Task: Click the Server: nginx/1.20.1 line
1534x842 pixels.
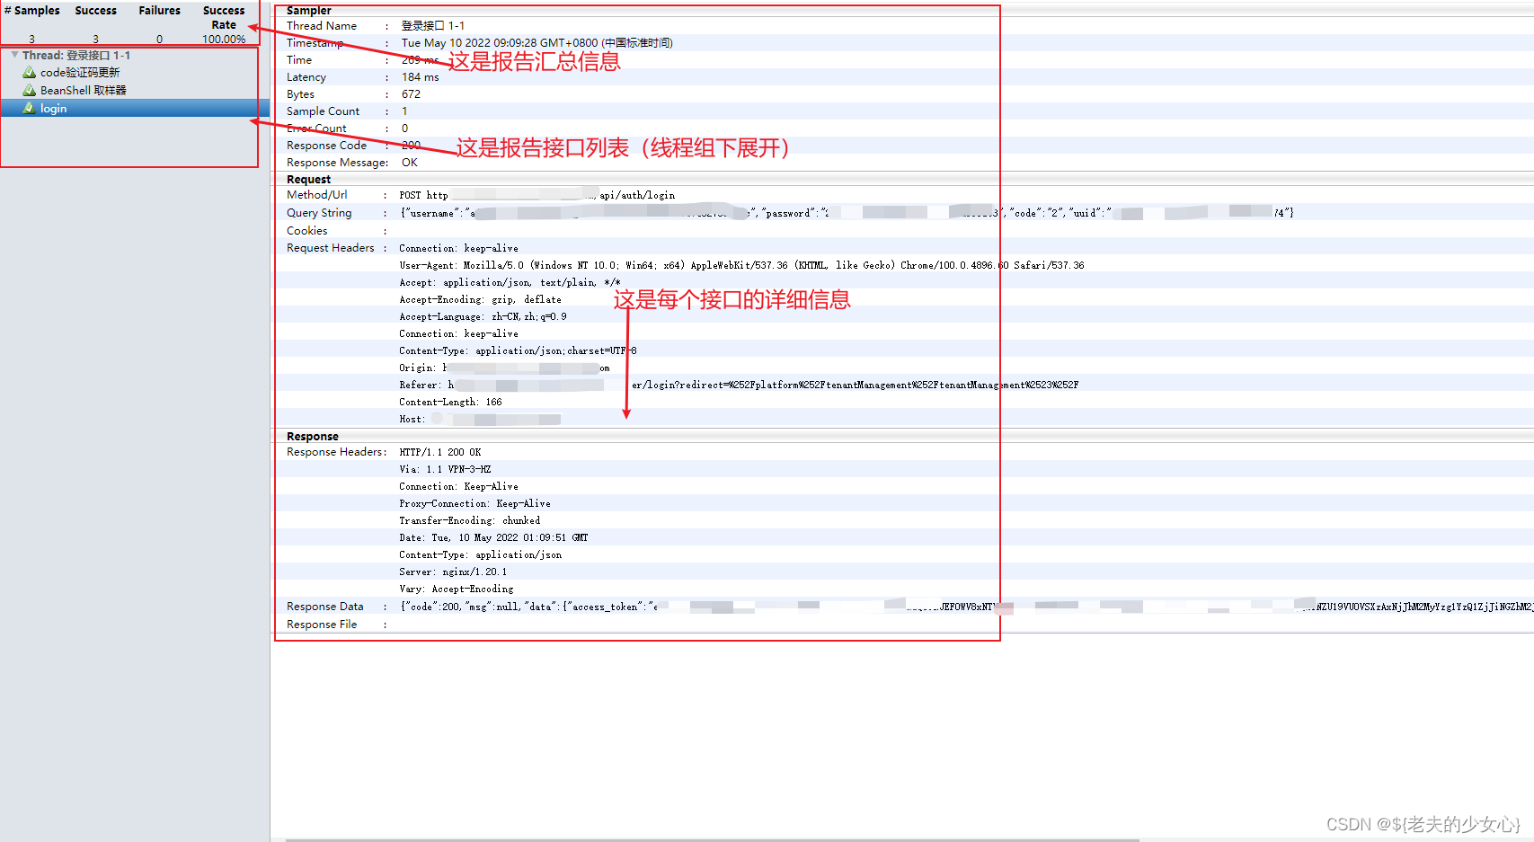Action: coord(454,572)
